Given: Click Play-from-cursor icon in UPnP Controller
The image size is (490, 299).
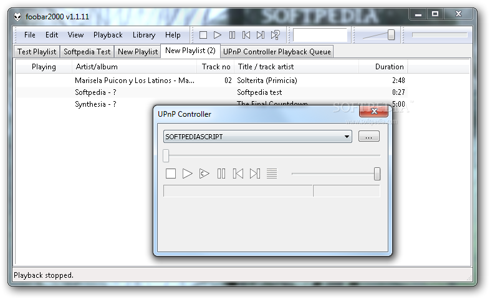Looking at the screenshot, I should click(204, 174).
